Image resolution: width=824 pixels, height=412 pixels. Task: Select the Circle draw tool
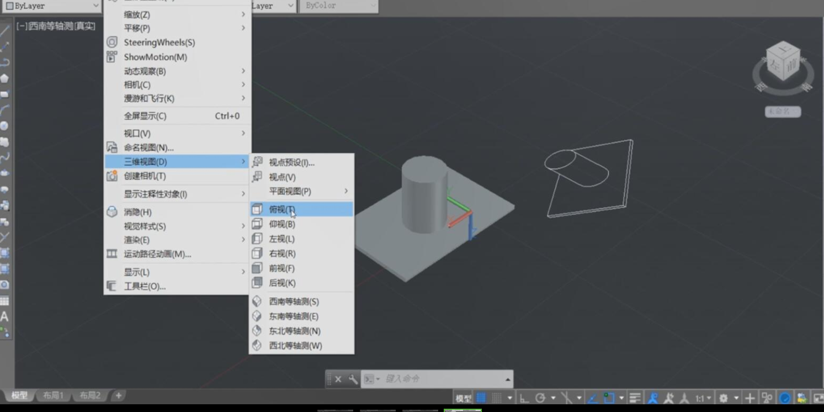[4, 126]
